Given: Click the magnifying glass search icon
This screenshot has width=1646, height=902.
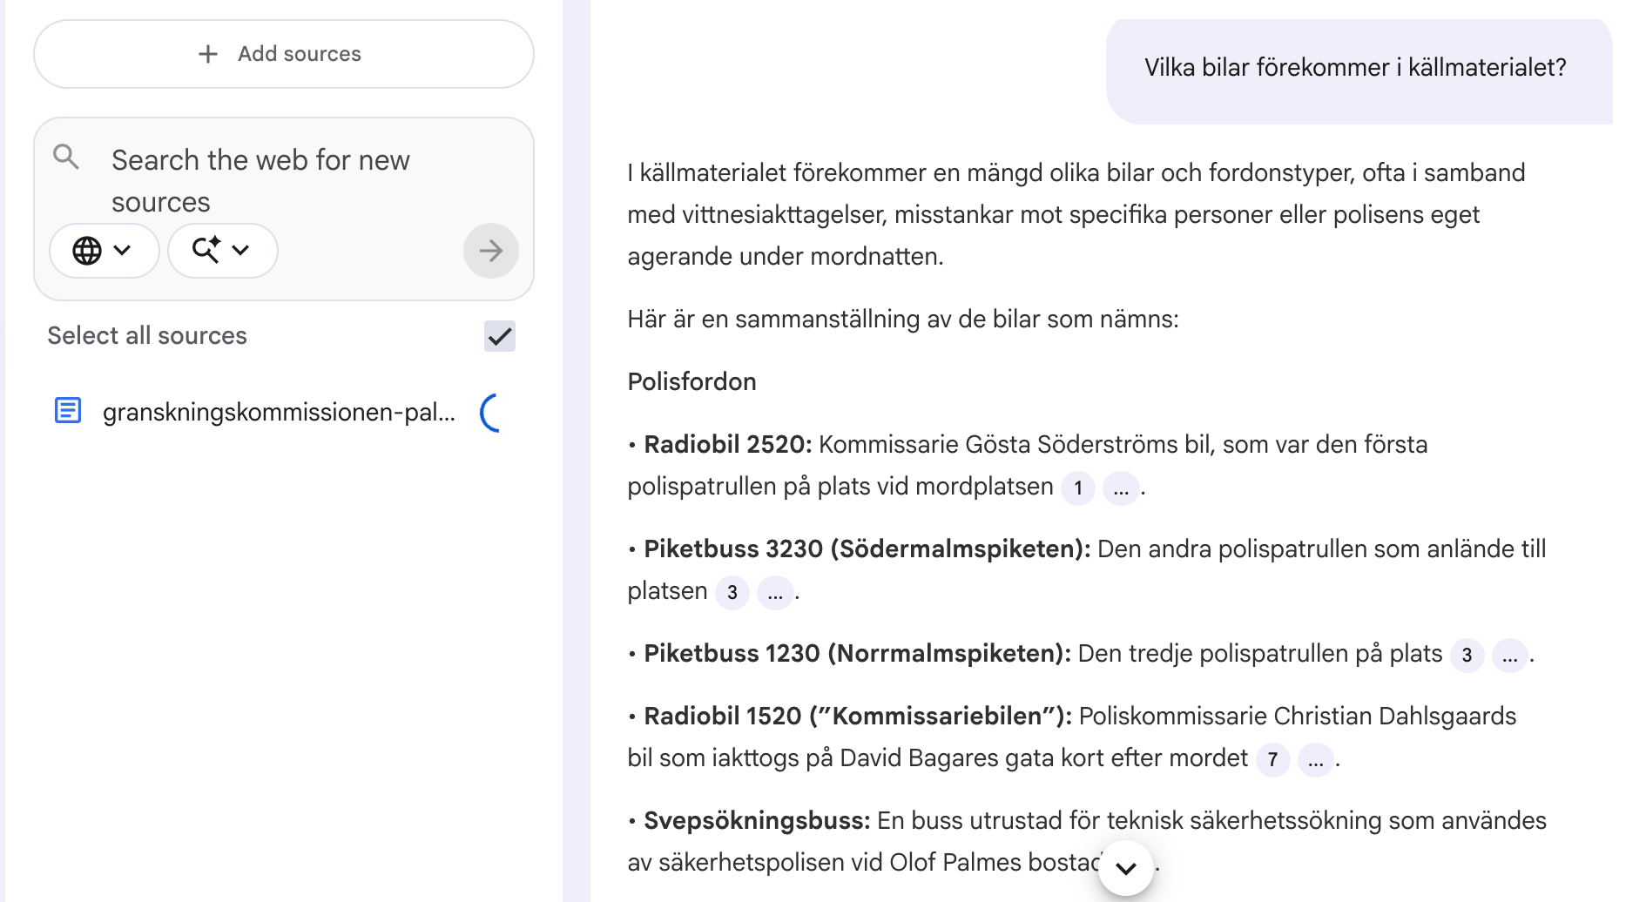Looking at the screenshot, I should pyautogui.click(x=66, y=157).
